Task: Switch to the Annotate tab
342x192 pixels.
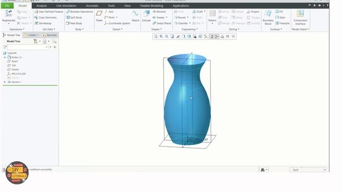Action: click(92, 6)
